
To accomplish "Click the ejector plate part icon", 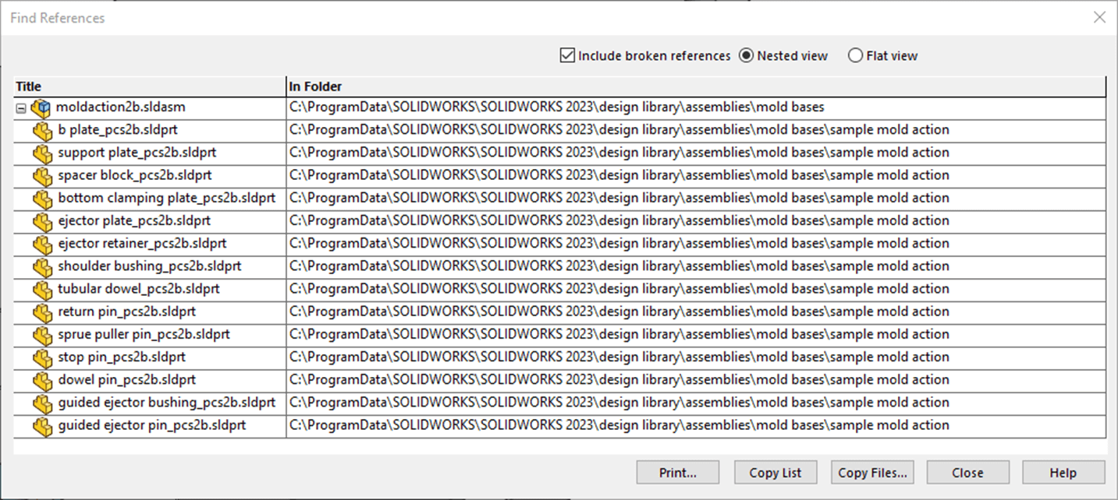I will pos(43,222).
